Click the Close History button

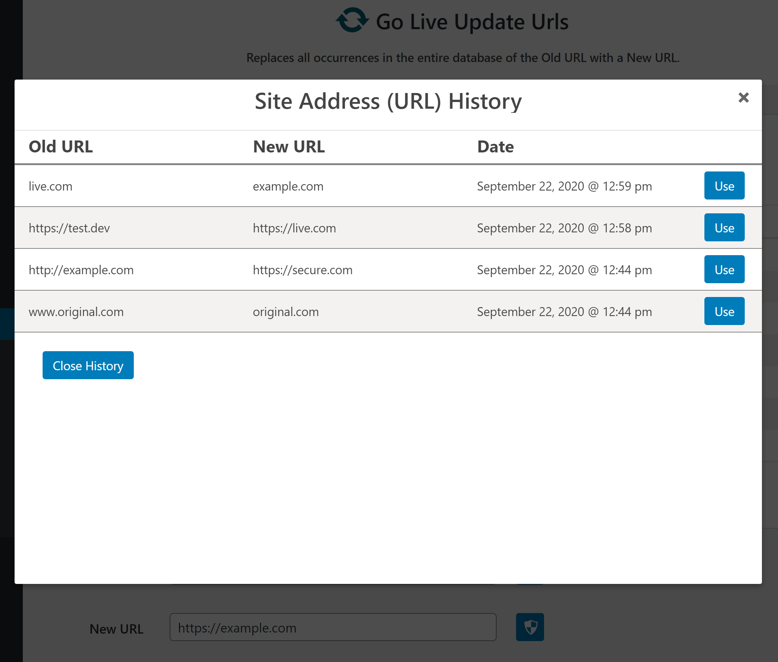click(x=88, y=365)
